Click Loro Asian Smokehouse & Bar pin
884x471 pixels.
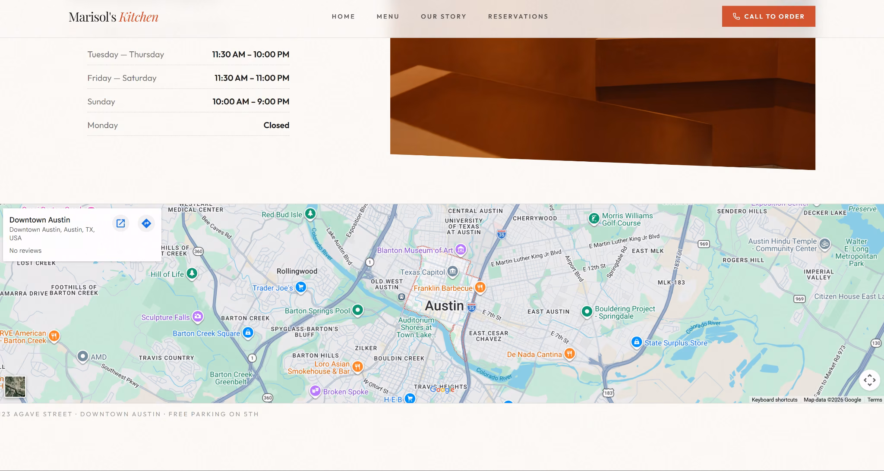pos(357,367)
